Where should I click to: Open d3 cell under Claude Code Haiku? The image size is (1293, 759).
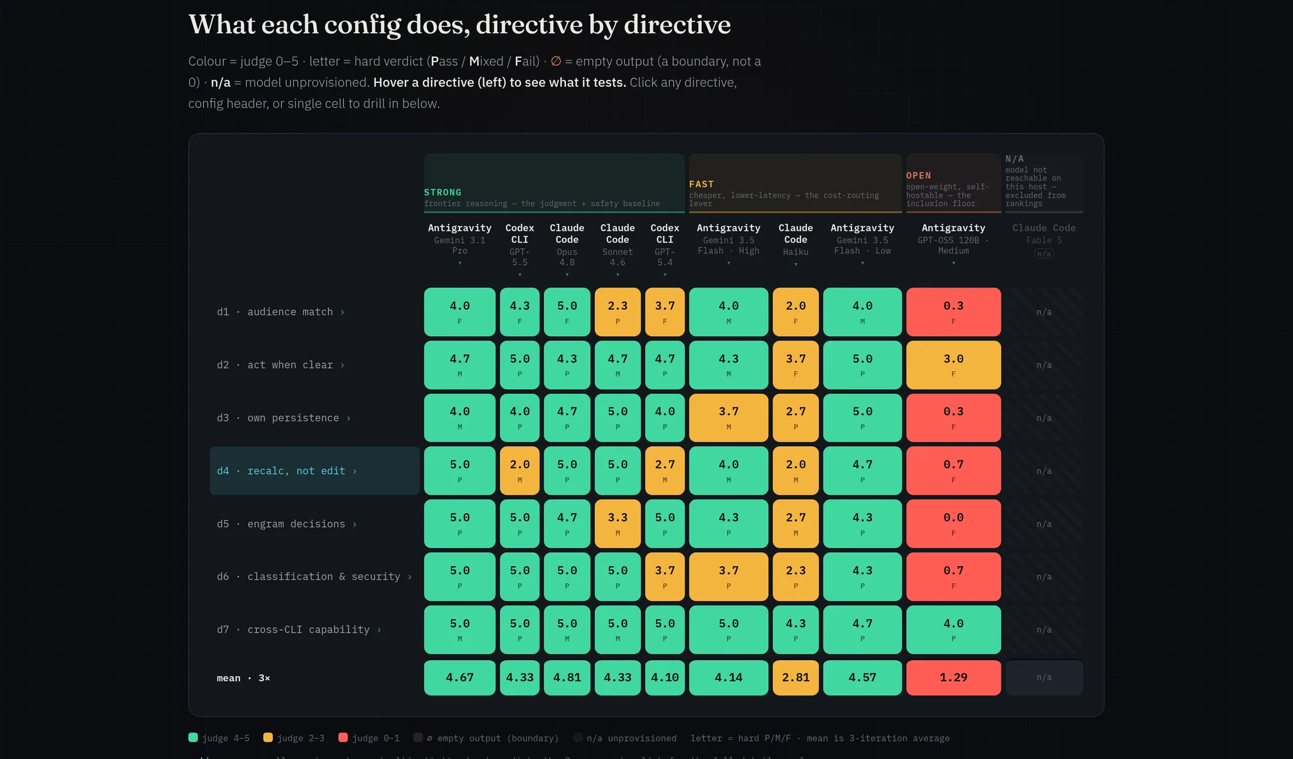(x=796, y=418)
